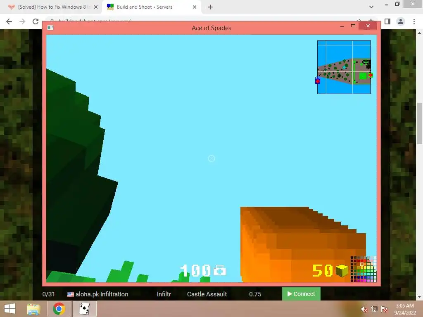Click the cyan player marker on minimap
The height and width of the screenshot is (317, 423).
pos(344,67)
